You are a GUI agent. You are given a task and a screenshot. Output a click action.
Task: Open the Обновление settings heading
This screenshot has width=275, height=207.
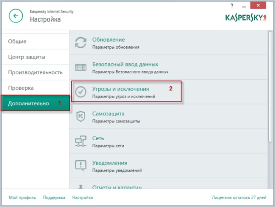click(x=108, y=40)
